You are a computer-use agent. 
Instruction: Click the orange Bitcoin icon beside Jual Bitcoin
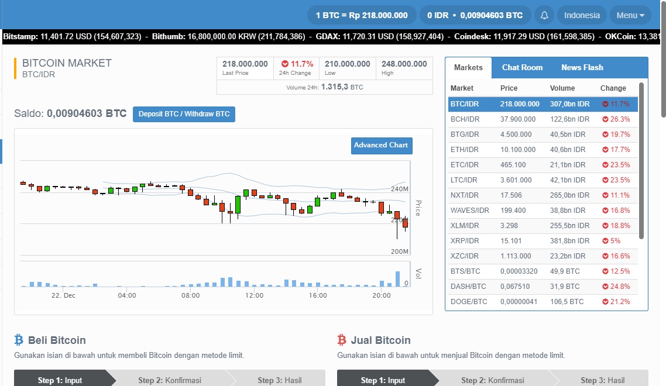342,340
